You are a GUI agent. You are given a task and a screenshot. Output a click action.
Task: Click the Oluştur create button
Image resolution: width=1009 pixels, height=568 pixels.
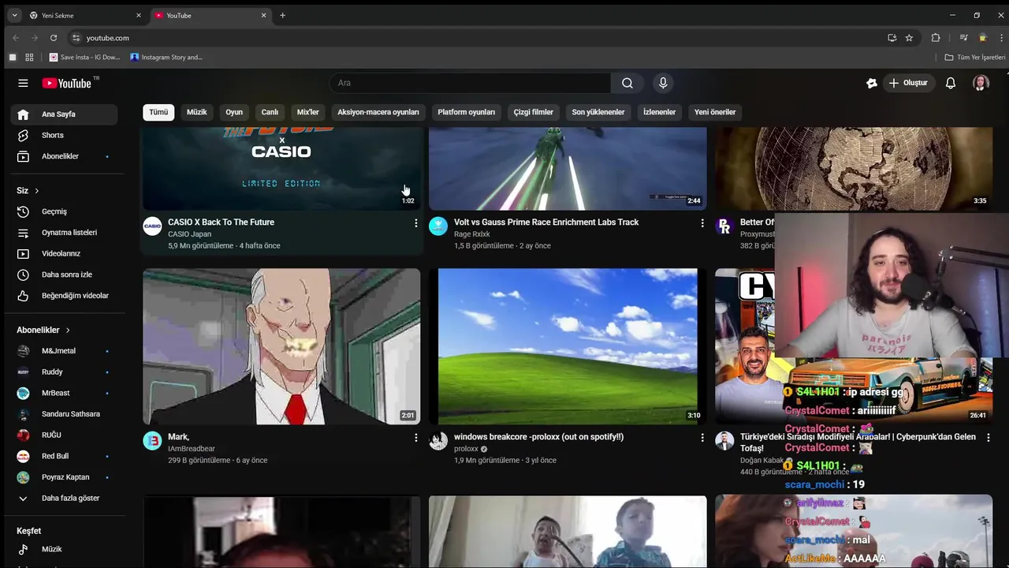tap(907, 83)
